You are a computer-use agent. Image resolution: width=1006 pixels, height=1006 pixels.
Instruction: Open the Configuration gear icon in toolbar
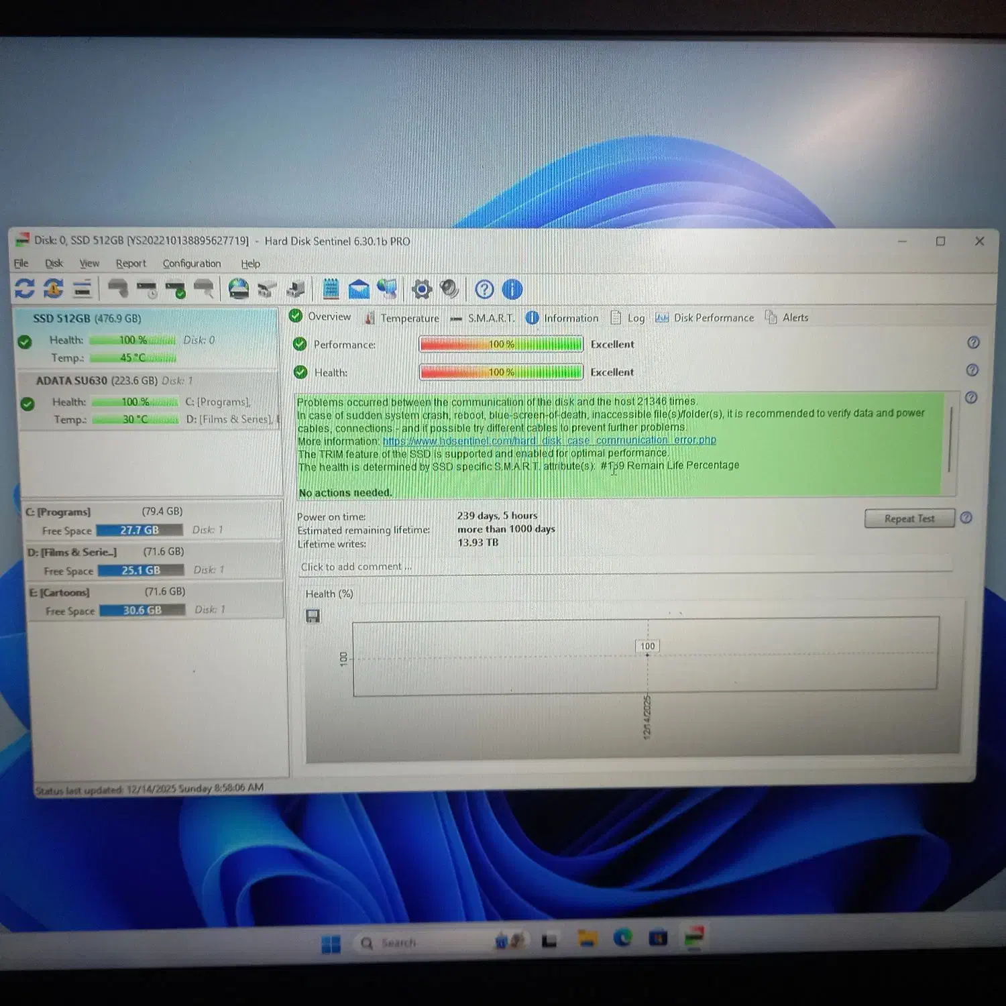421,290
